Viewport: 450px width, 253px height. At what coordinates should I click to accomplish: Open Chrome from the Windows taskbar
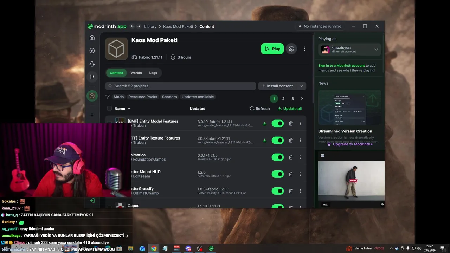(x=154, y=248)
